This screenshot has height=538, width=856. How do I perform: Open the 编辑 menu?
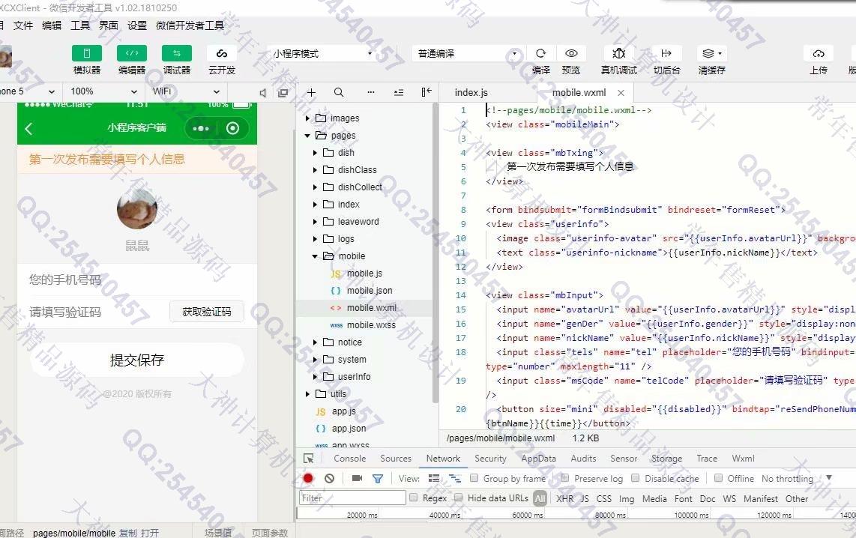pos(51,25)
